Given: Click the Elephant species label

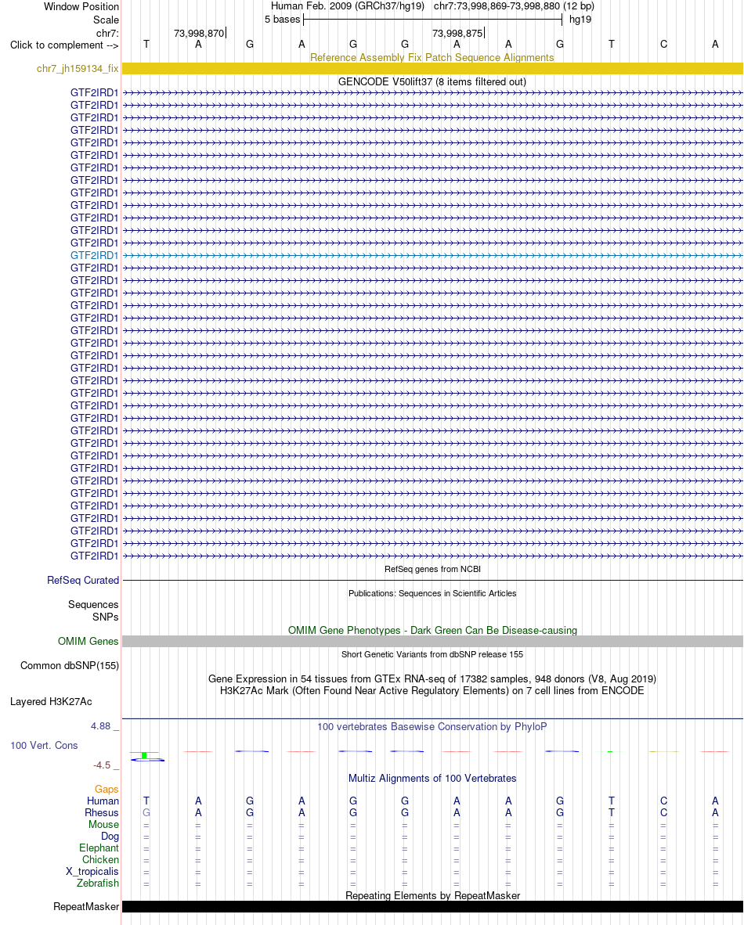Looking at the screenshot, I should (x=99, y=848).
